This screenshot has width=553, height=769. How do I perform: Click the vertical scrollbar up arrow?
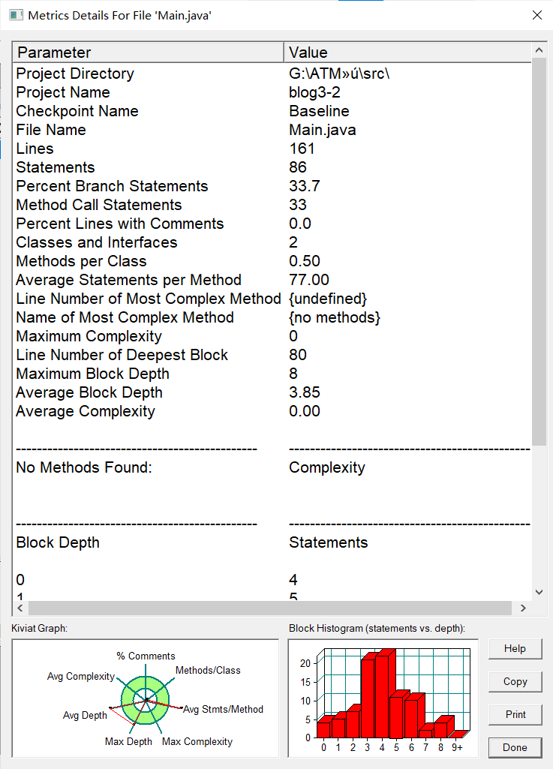539,50
